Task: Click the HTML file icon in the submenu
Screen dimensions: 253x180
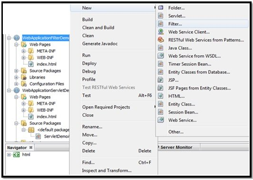Action: pos(161,96)
